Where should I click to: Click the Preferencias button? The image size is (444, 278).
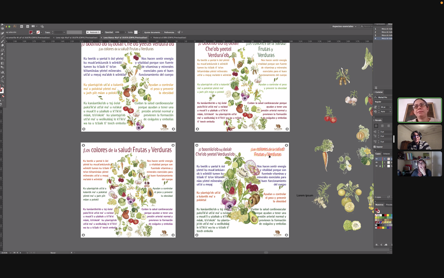point(169,32)
